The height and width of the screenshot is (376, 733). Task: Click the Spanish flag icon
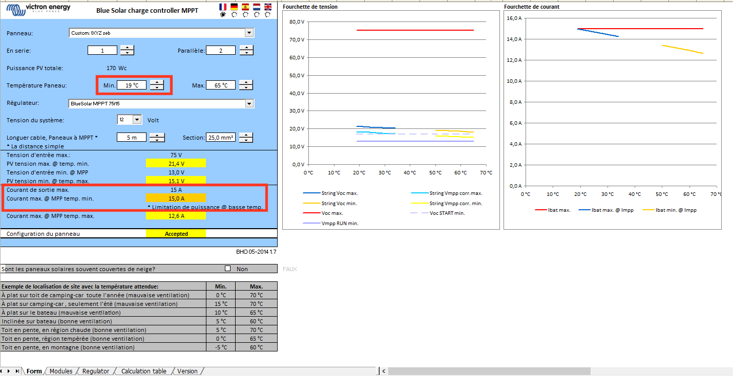(x=245, y=7)
